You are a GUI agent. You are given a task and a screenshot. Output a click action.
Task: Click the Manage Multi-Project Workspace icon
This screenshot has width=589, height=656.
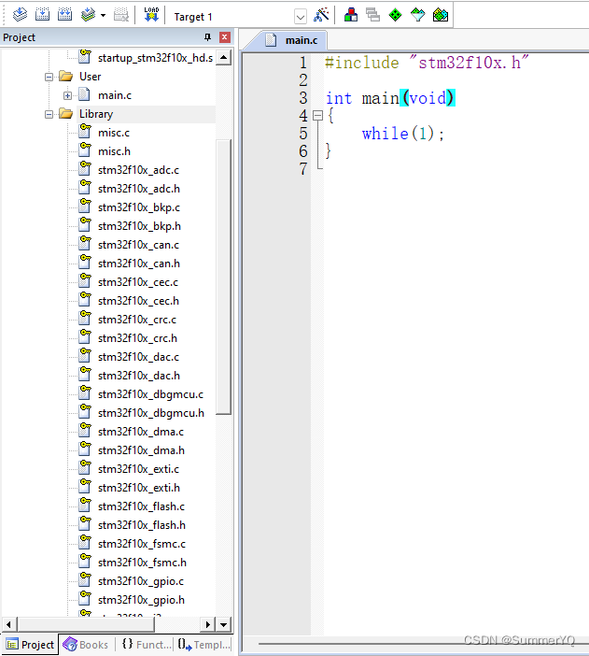(x=372, y=15)
